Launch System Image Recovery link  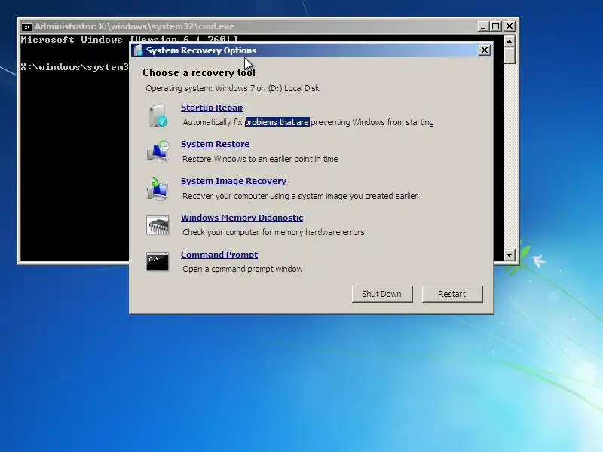coord(234,181)
